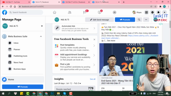Open the Messenger icon
The width and height of the screenshot is (171, 96).
[x=153, y=12]
